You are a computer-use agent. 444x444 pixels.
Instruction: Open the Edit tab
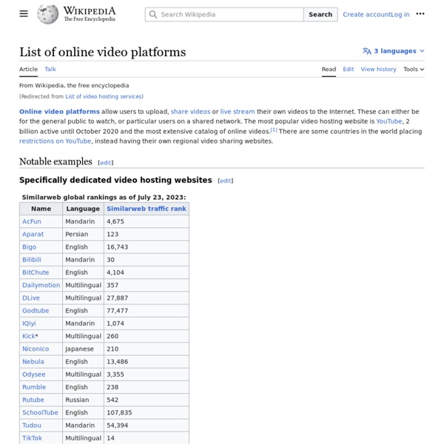348,69
